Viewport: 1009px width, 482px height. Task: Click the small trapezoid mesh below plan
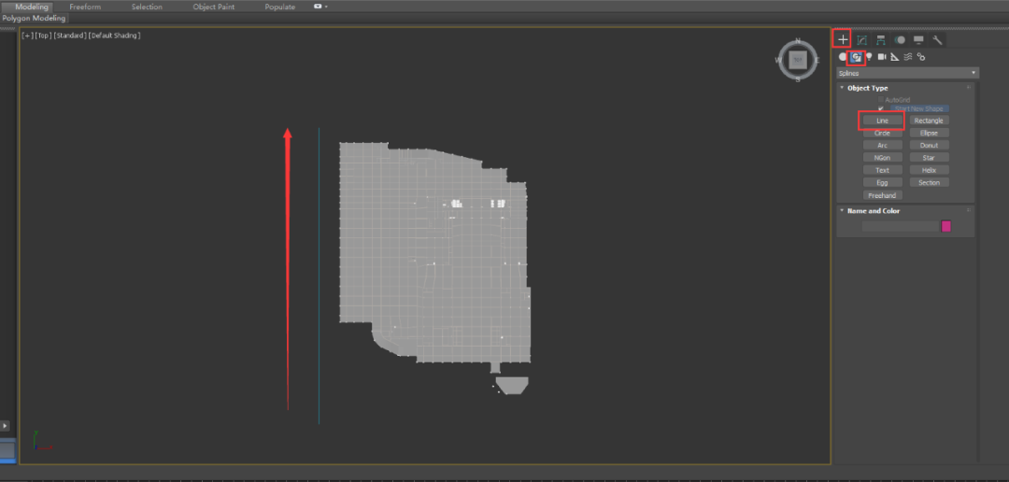(x=512, y=386)
